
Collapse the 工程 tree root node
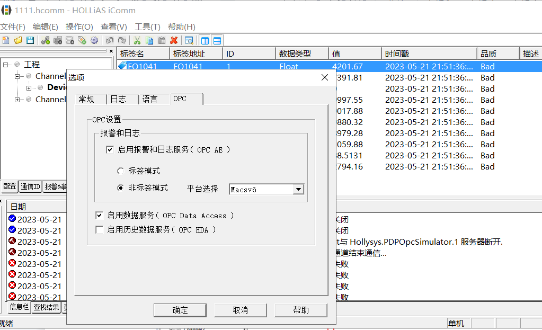5,64
